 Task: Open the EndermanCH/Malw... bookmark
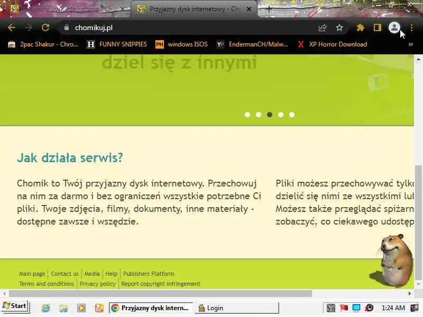252,44
